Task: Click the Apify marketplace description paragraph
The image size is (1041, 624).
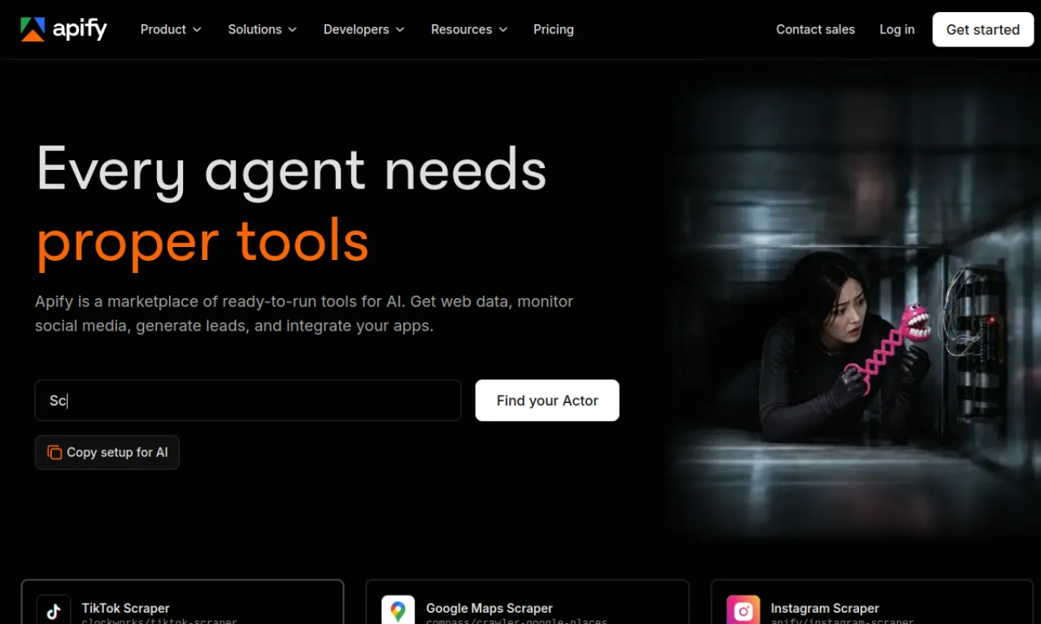Action: click(x=304, y=314)
